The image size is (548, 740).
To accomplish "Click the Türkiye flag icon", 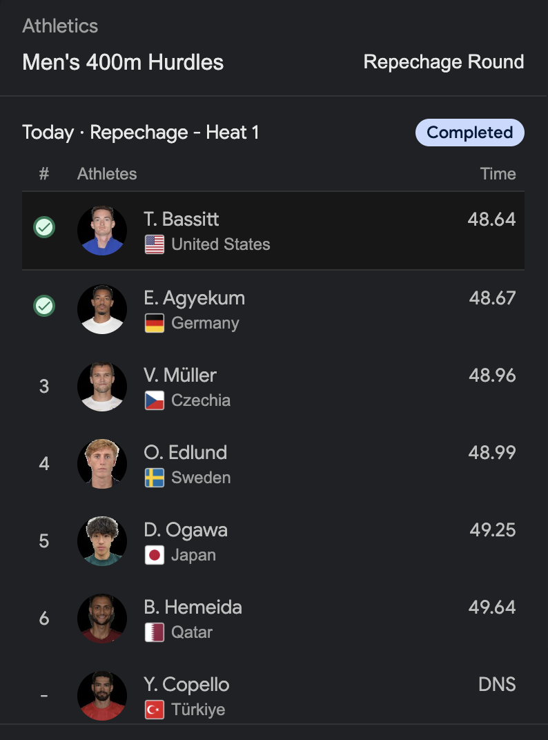I will tap(155, 710).
